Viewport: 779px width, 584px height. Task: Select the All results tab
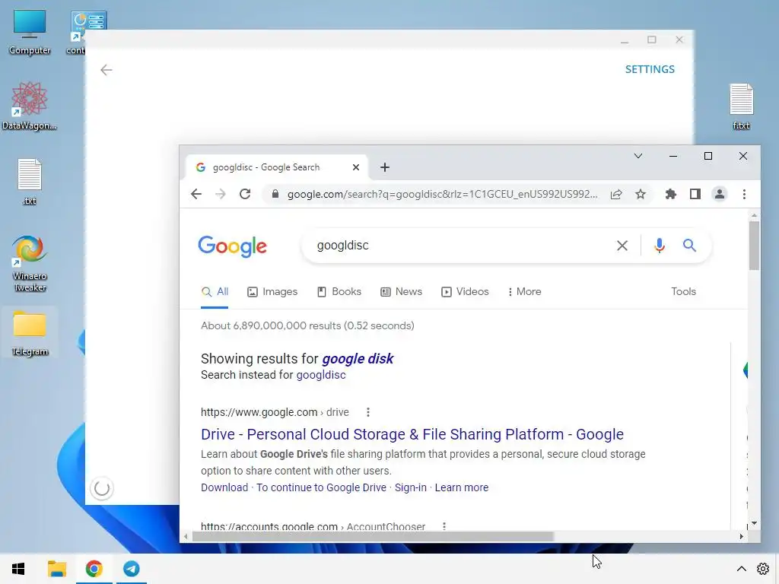click(215, 292)
